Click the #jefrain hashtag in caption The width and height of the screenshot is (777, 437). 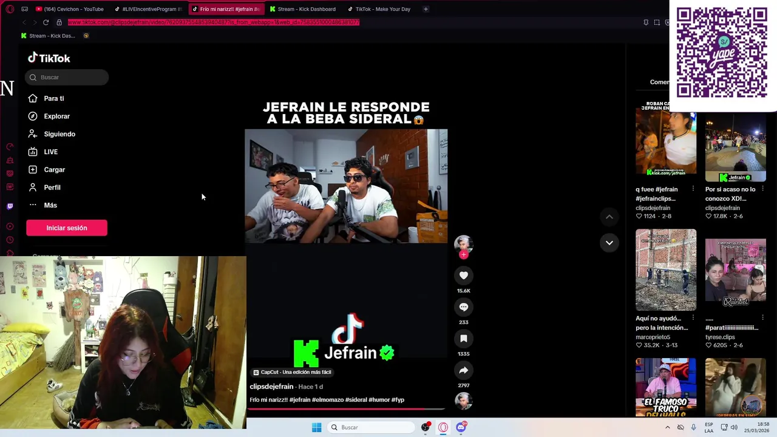(x=300, y=400)
